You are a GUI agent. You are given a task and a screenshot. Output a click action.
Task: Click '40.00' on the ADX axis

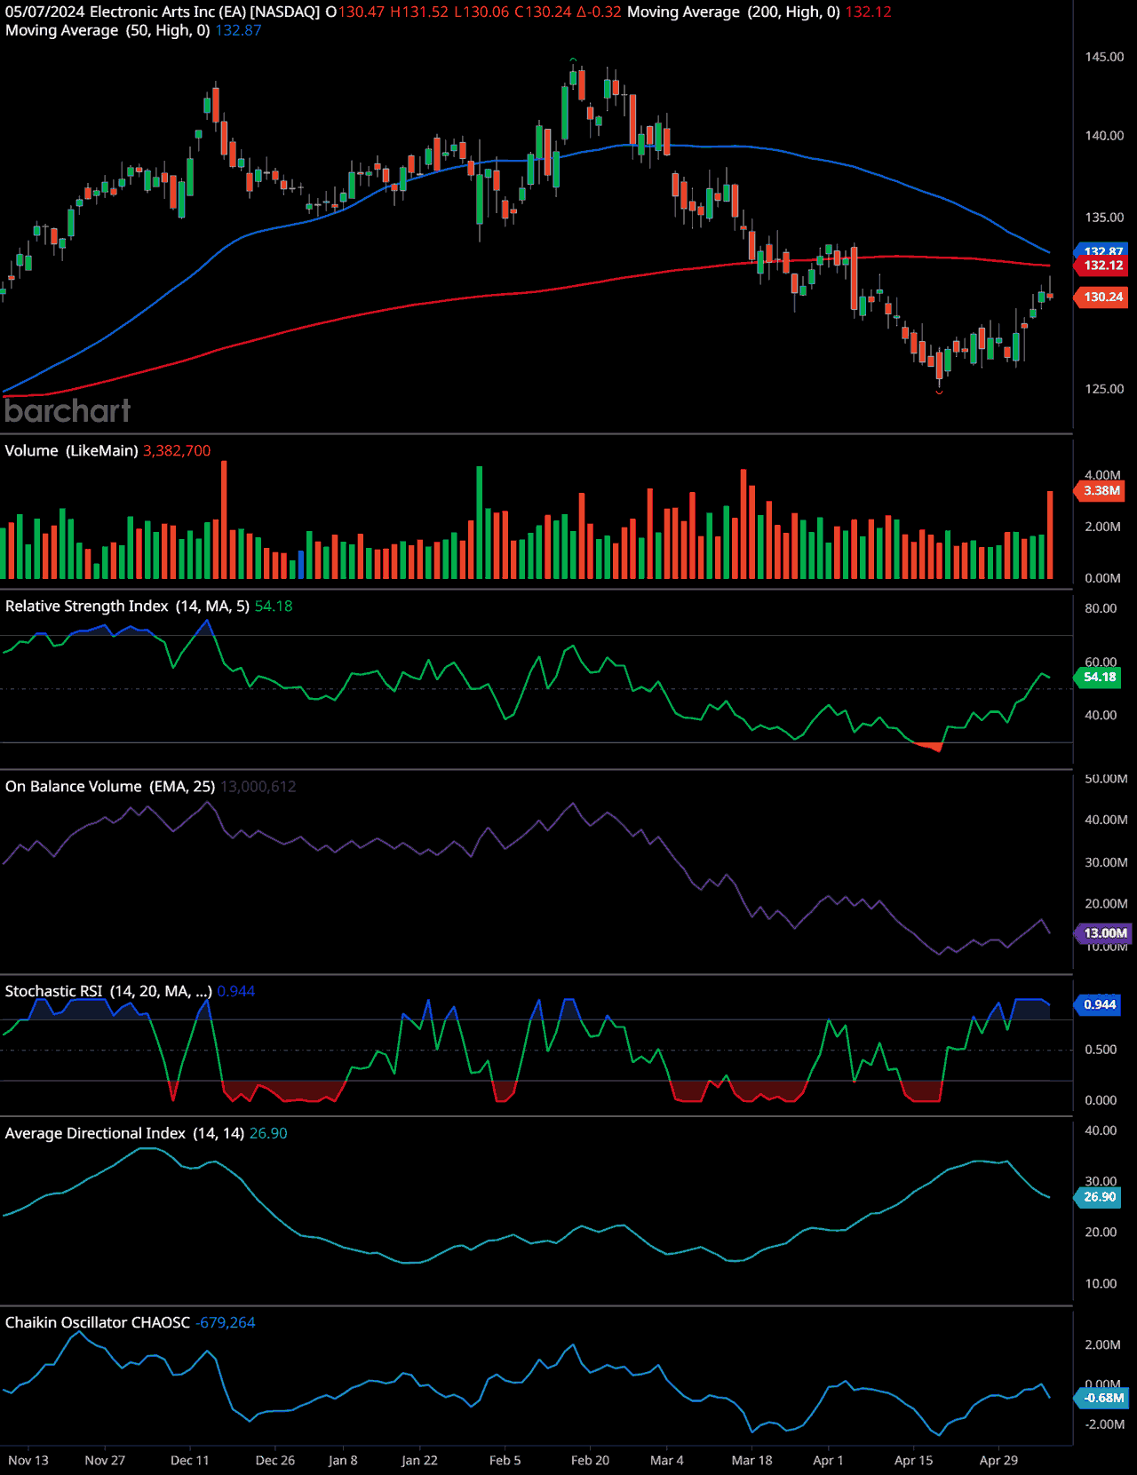1101,1130
